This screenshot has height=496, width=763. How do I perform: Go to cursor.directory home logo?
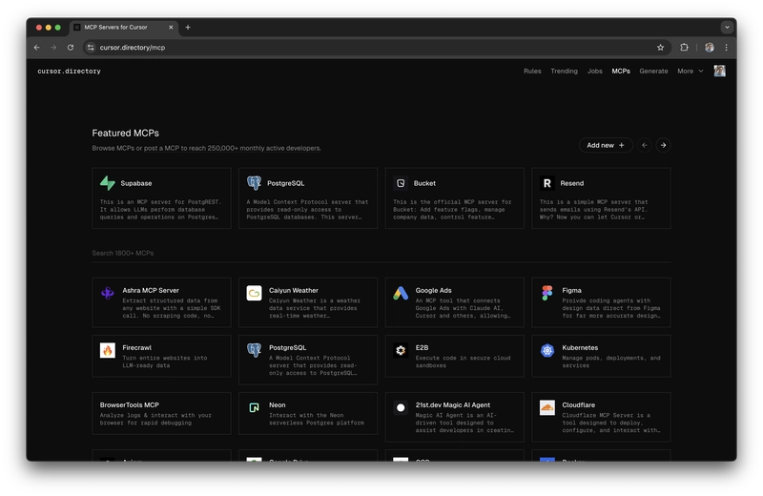[69, 72]
